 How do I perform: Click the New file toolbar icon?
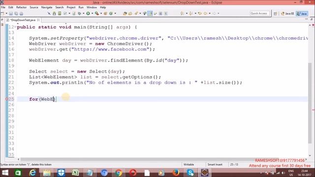(2, 13)
